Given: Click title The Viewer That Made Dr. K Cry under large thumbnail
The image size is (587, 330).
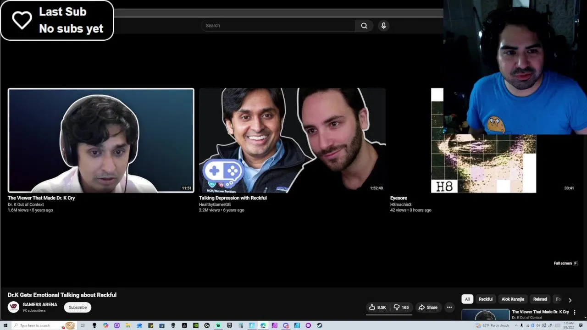Looking at the screenshot, I should 41,198.
